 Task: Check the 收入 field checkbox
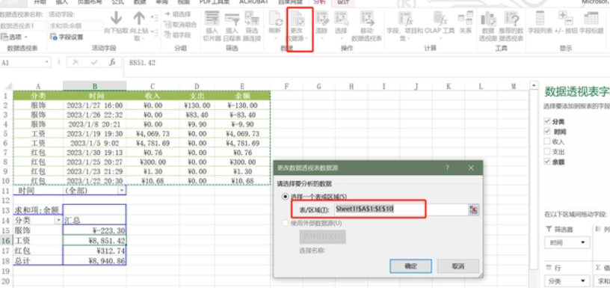point(547,141)
